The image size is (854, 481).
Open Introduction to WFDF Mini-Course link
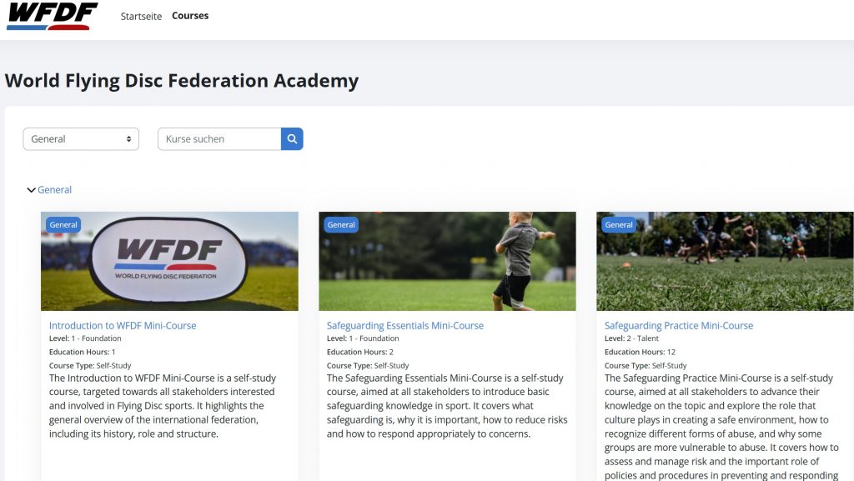click(123, 325)
